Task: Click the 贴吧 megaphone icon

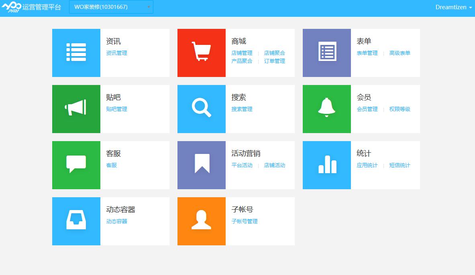Action: 76,109
